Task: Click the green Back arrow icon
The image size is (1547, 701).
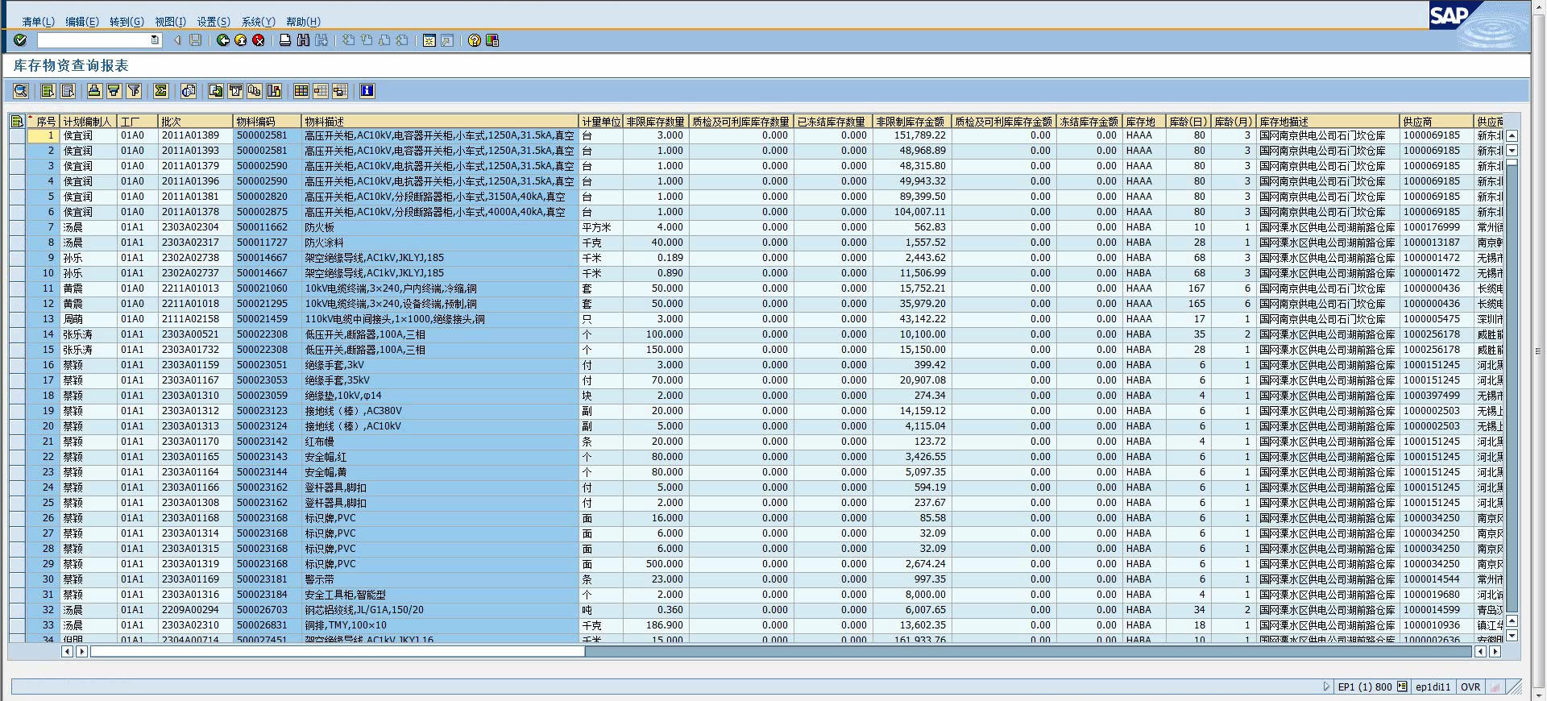Action: (x=223, y=40)
